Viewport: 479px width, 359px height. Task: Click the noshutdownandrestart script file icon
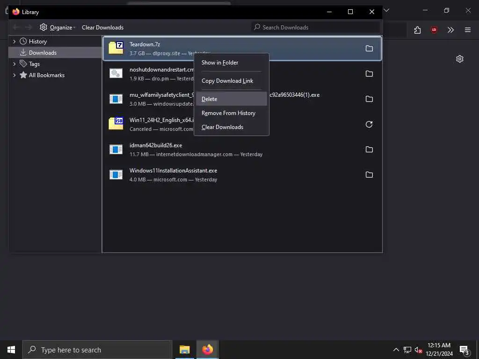[116, 73]
